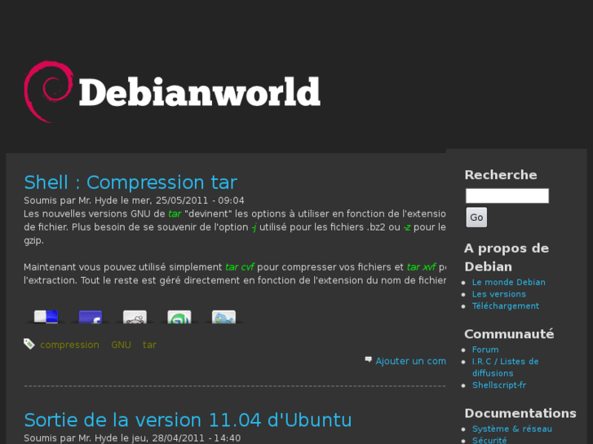Screen dimensions: 593x444
Task: Click the word 'gzip.' in the article
Action: click(x=34, y=240)
